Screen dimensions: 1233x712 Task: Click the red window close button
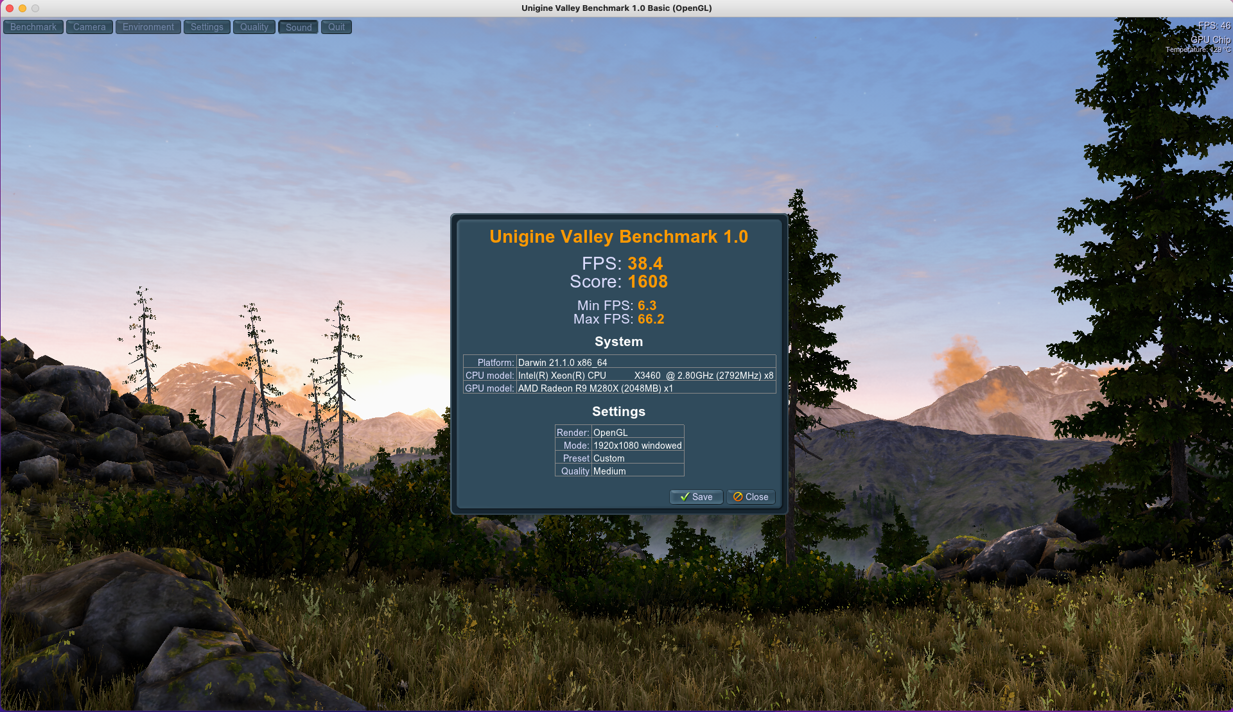pos(10,8)
